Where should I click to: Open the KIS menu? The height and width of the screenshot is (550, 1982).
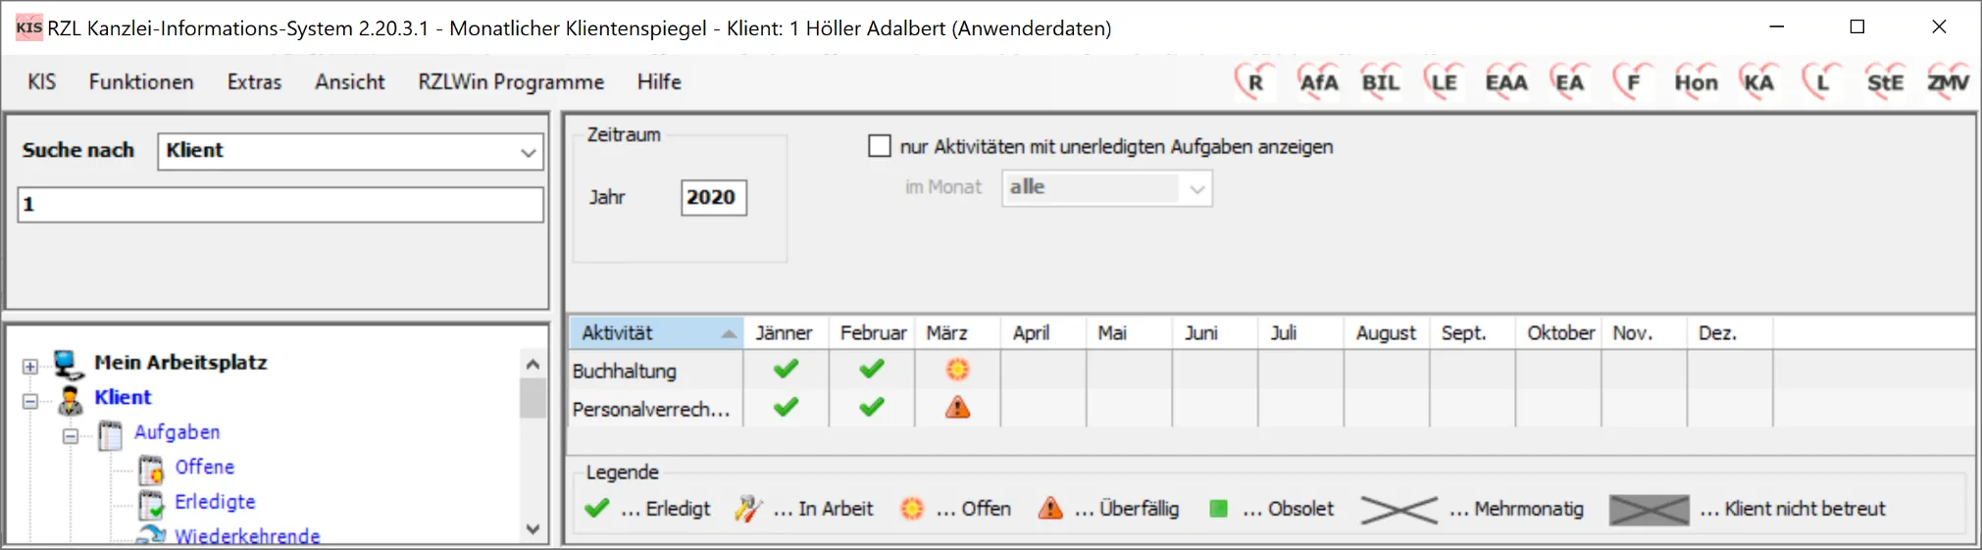41,81
